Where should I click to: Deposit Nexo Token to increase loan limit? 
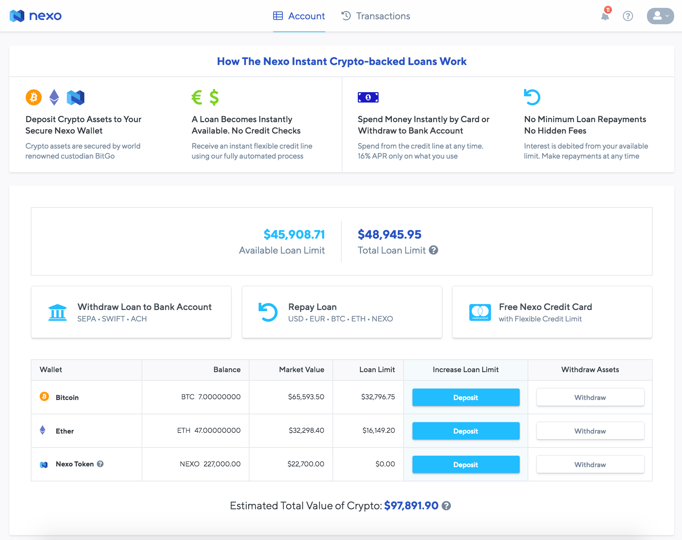point(466,464)
